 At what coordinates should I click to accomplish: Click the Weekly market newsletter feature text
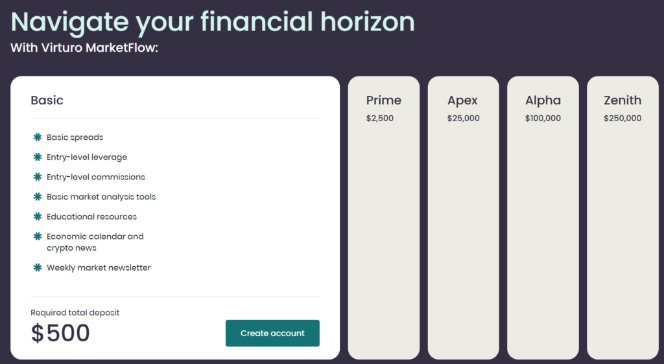pyautogui.click(x=99, y=267)
